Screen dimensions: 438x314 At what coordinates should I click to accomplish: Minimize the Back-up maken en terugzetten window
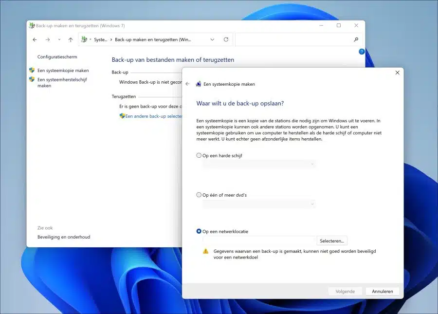coord(321,25)
